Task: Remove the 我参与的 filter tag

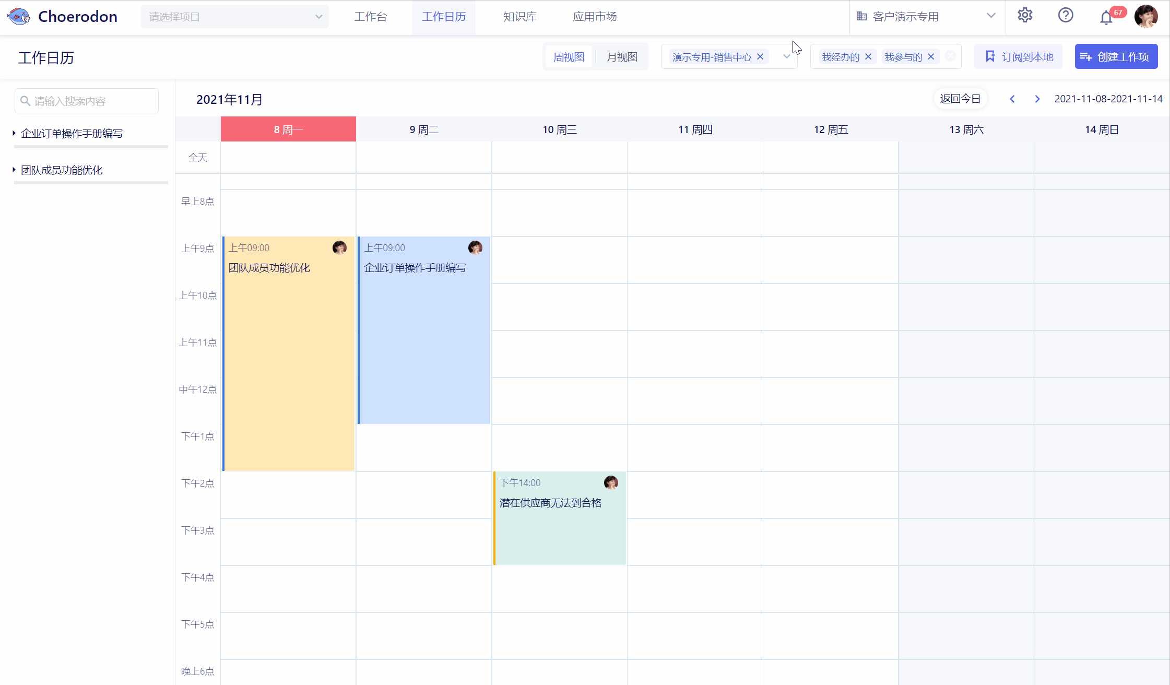Action: (x=931, y=57)
